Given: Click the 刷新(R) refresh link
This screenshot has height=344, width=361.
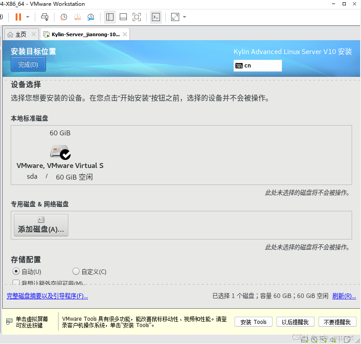Looking at the screenshot, I should (344, 296).
